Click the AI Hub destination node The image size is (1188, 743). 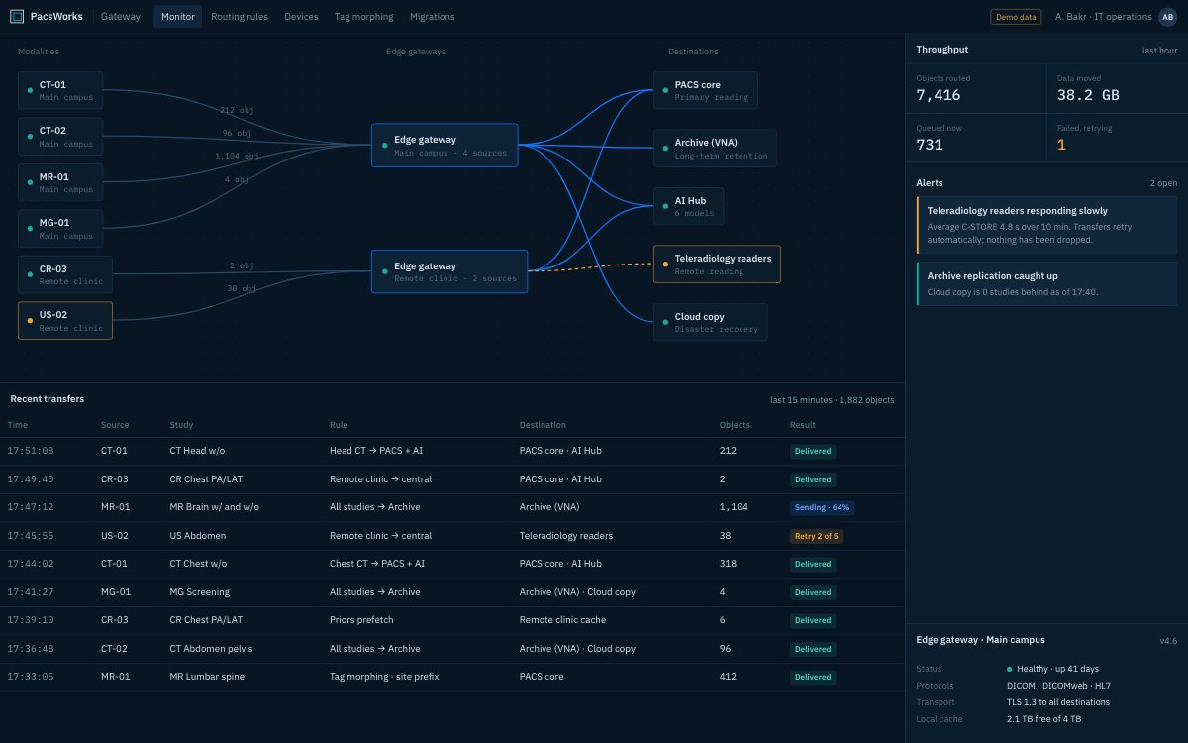688,206
